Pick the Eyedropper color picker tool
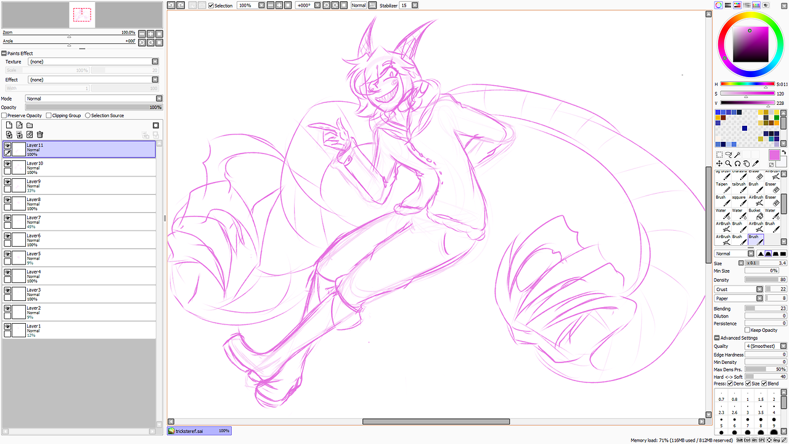Screen dimensions: 789x444 pyautogui.click(x=756, y=163)
